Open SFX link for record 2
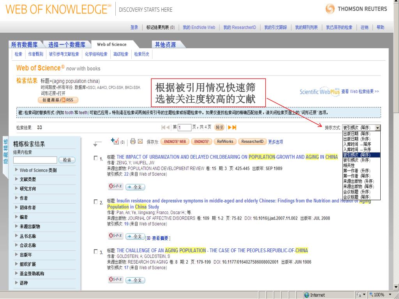The image size is (399, 299). click(x=115, y=236)
